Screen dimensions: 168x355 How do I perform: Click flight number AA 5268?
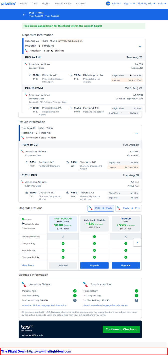click(138, 95)
